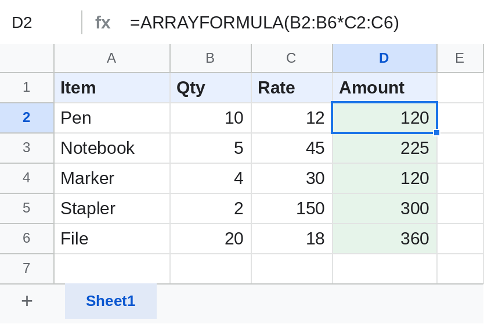Select row 5 header
Screen dimensions: 484x324
(x=27, y=208)
